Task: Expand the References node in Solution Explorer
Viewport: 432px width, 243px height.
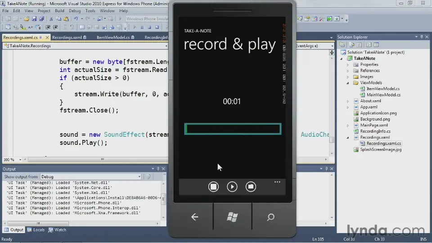Action: click(x=348, y=71)
